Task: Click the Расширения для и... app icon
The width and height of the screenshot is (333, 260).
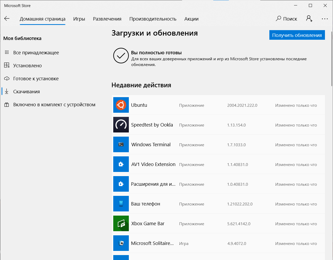Action: (121, 184)
